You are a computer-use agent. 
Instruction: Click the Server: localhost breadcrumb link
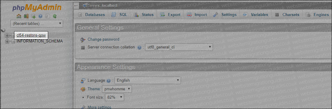[103, 6]
